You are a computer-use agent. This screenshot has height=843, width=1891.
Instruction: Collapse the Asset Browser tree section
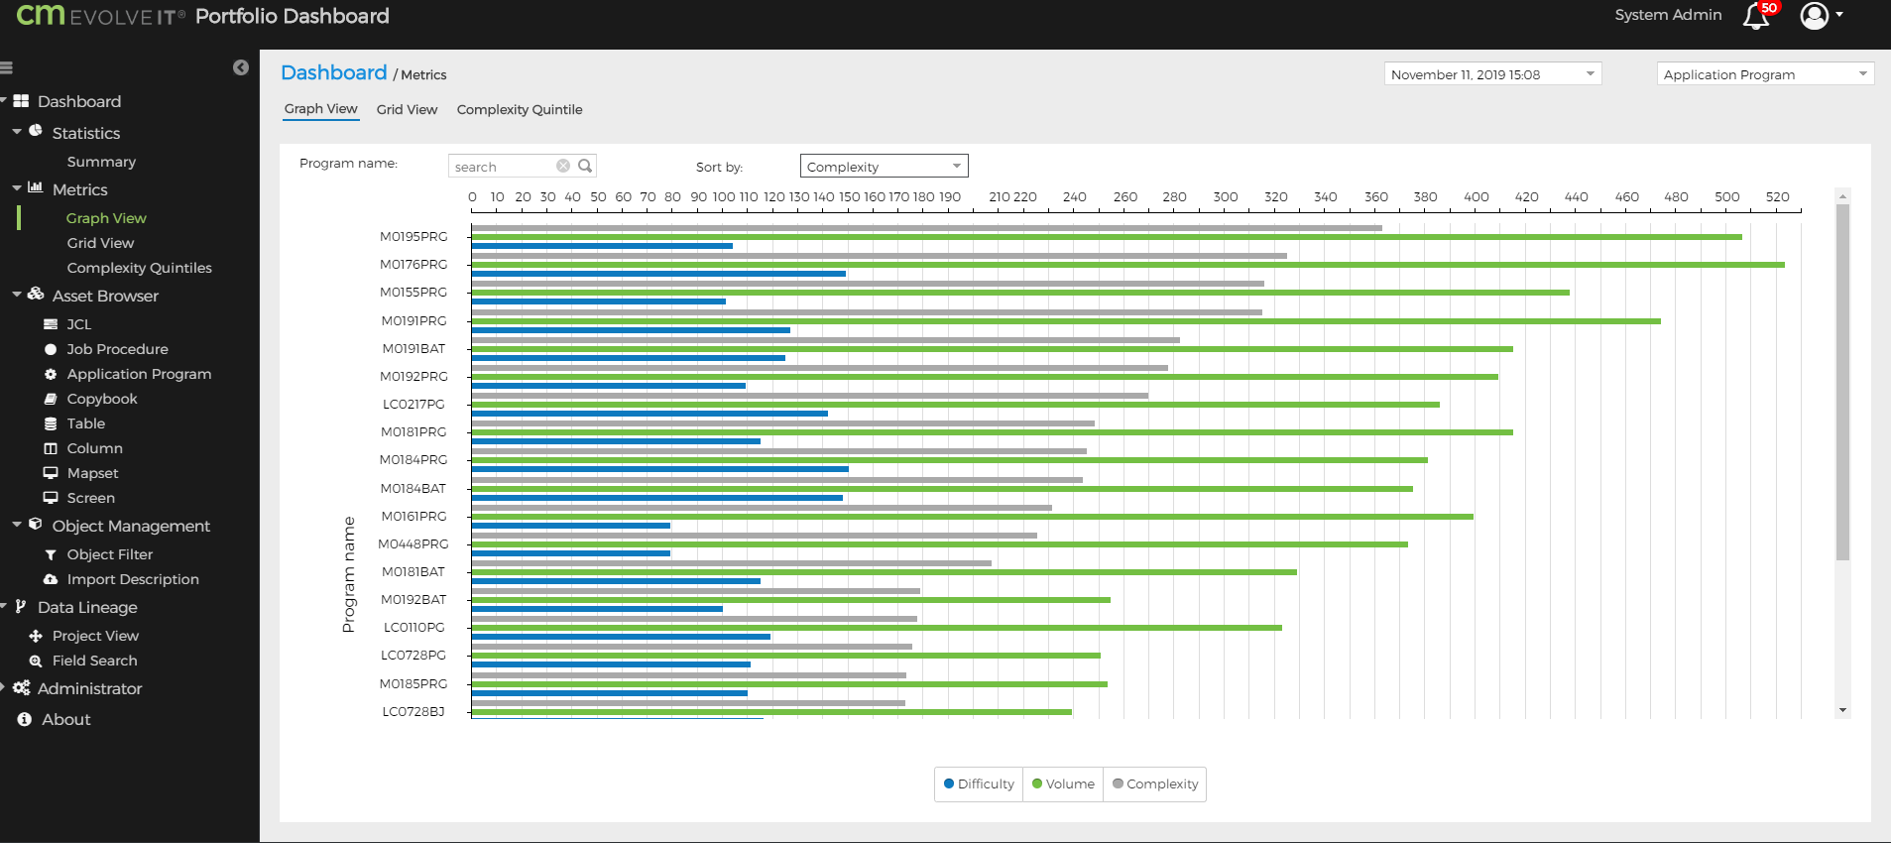pyautogui.click(x=17, y=294)
